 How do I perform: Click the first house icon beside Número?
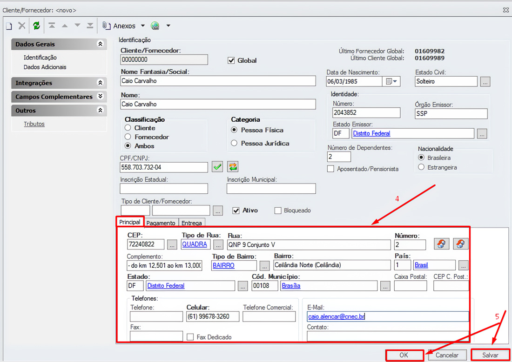(x=441, y=244)
